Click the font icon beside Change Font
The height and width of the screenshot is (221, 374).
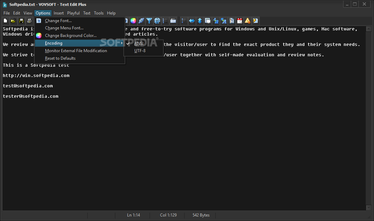(39, 21)
